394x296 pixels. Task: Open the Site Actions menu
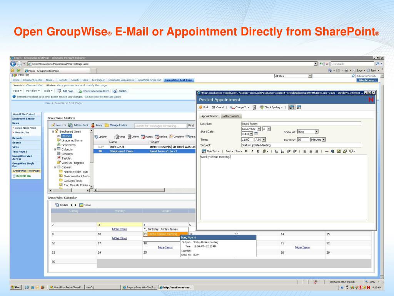(x=367, y=80)
